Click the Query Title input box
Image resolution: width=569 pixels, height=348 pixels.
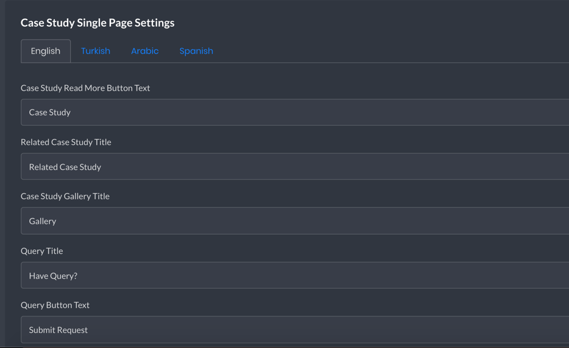click(x=295, y=275)
